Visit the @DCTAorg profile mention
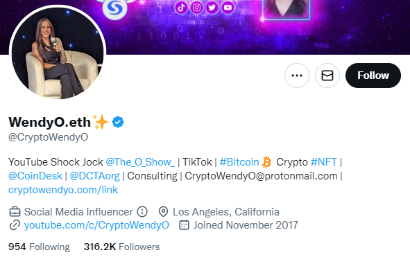Viewport: 410px width, 257px height. pyautogui.click(x=94, y=176)
